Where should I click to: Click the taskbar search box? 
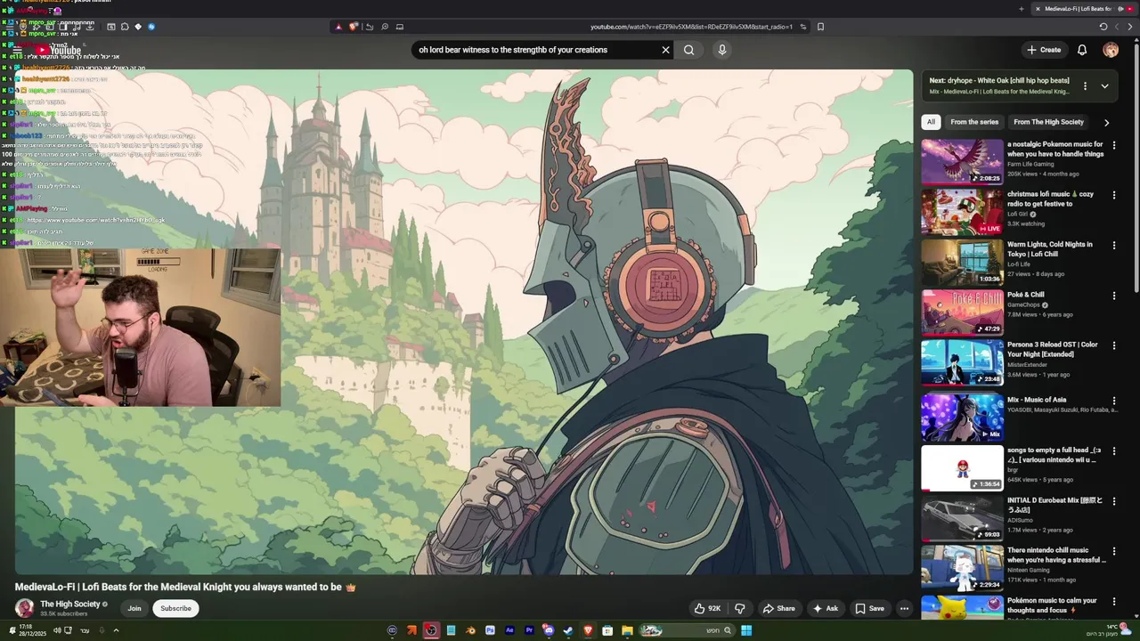tap(688, 630)
